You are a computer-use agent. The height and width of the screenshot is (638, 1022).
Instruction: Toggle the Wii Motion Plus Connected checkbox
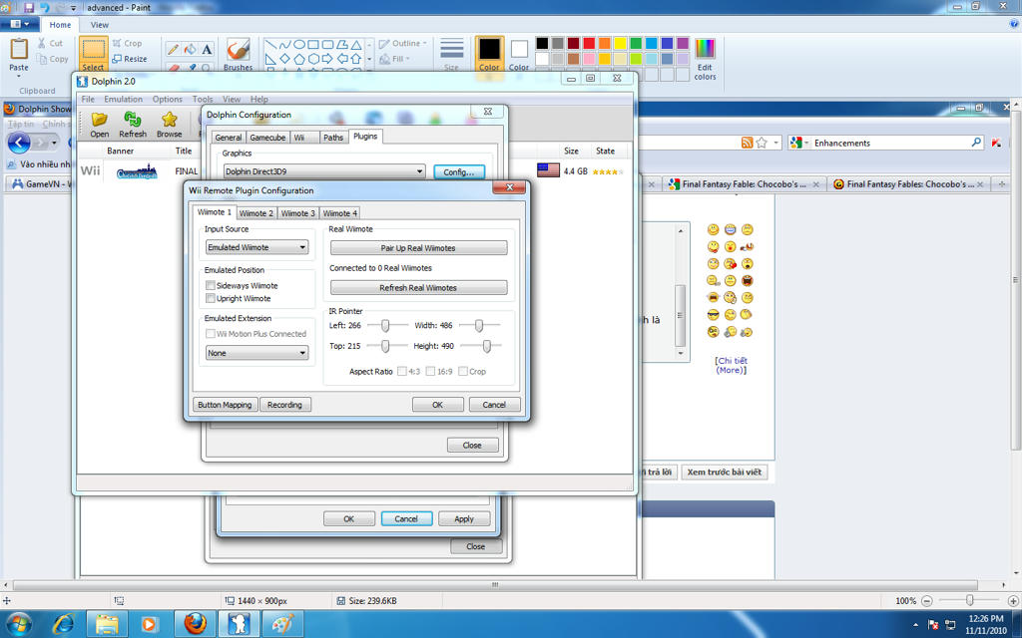(211, 333)
